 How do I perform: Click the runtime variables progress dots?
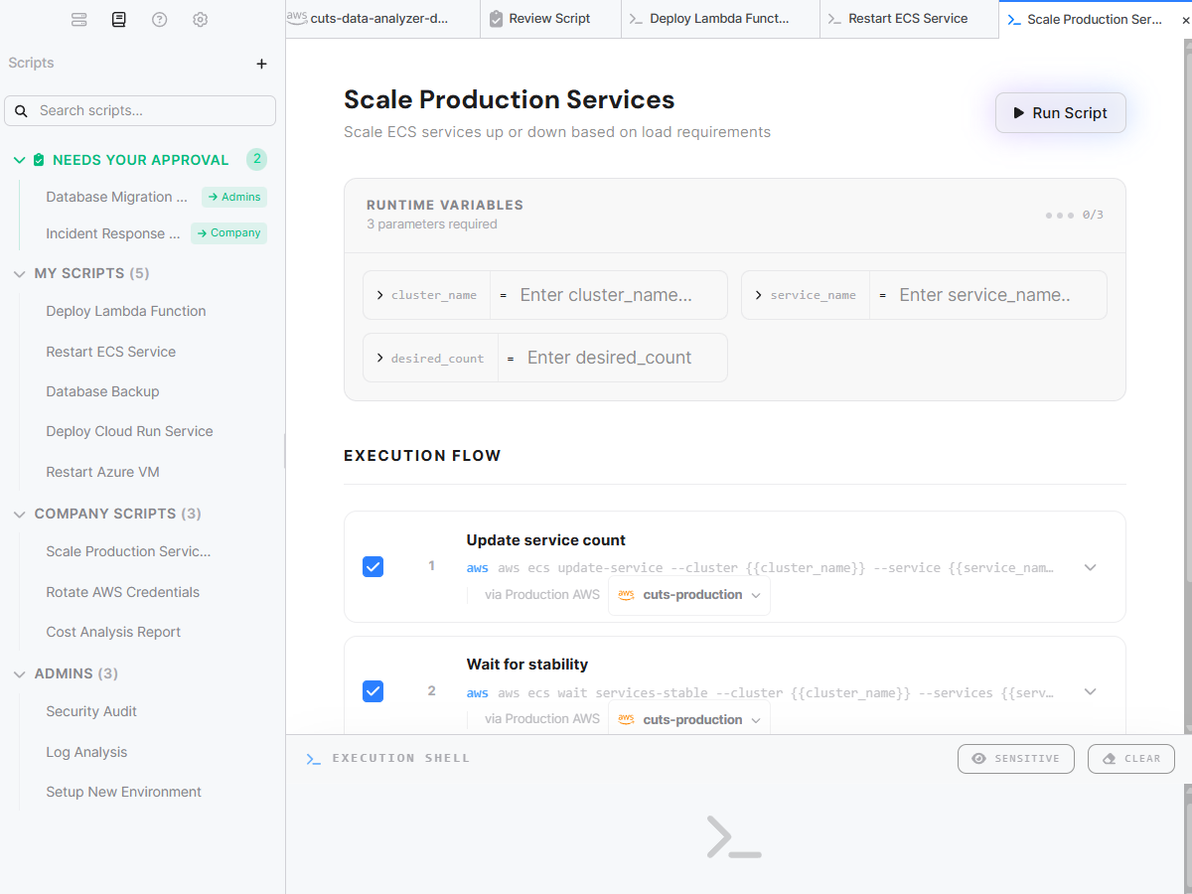point(1059,215)
